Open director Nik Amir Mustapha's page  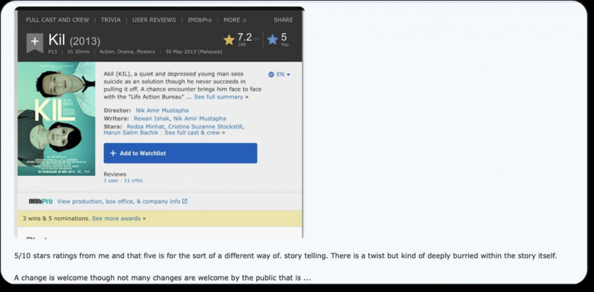click(x=162, y=110)
